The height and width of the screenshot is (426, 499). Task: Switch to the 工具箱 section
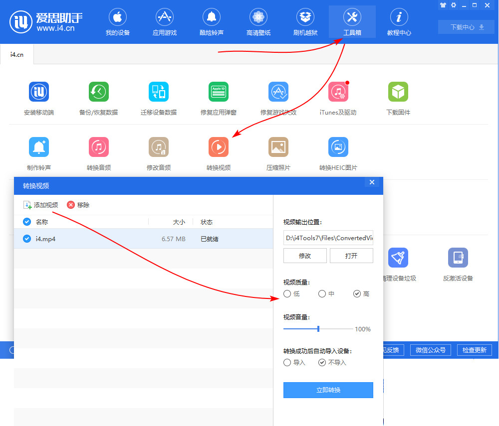(x=352, y=21)
